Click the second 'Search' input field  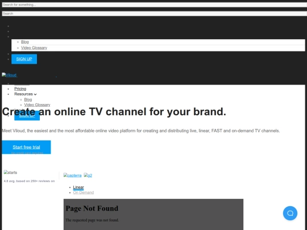(x=155, y=14)
